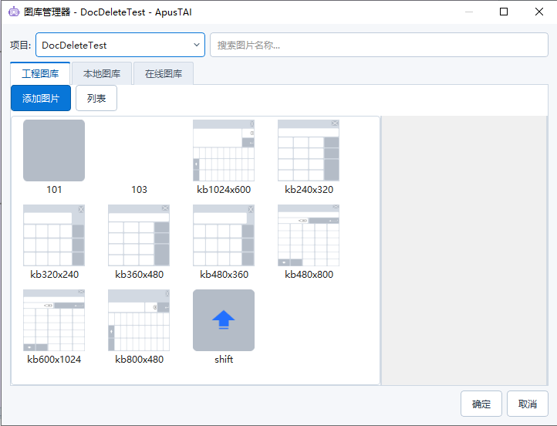Switch to the 本地图库 tab
557x426 pixels.
click(x=102, y=73)
